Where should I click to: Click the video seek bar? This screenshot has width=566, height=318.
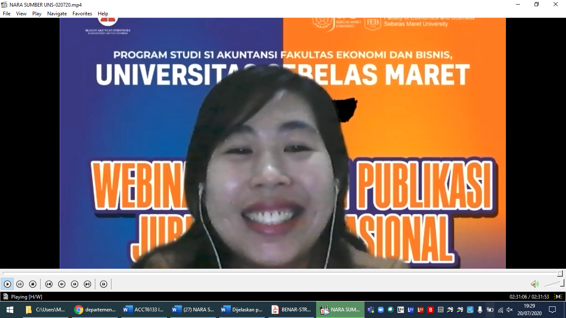283,273
